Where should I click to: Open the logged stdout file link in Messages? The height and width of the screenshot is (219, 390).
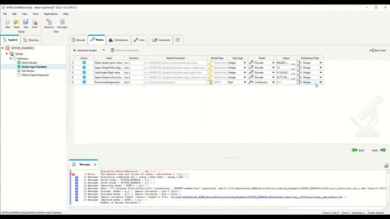click(x=257, y=197)
